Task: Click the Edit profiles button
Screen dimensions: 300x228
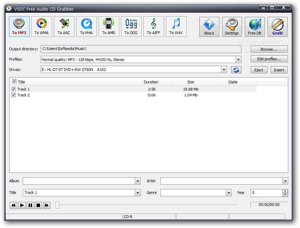Action: click(269, 59)
